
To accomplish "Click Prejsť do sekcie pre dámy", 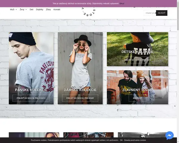I will point(80,98).
